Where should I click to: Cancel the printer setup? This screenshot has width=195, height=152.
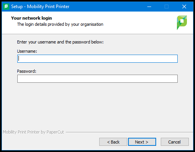click(175, 142)
